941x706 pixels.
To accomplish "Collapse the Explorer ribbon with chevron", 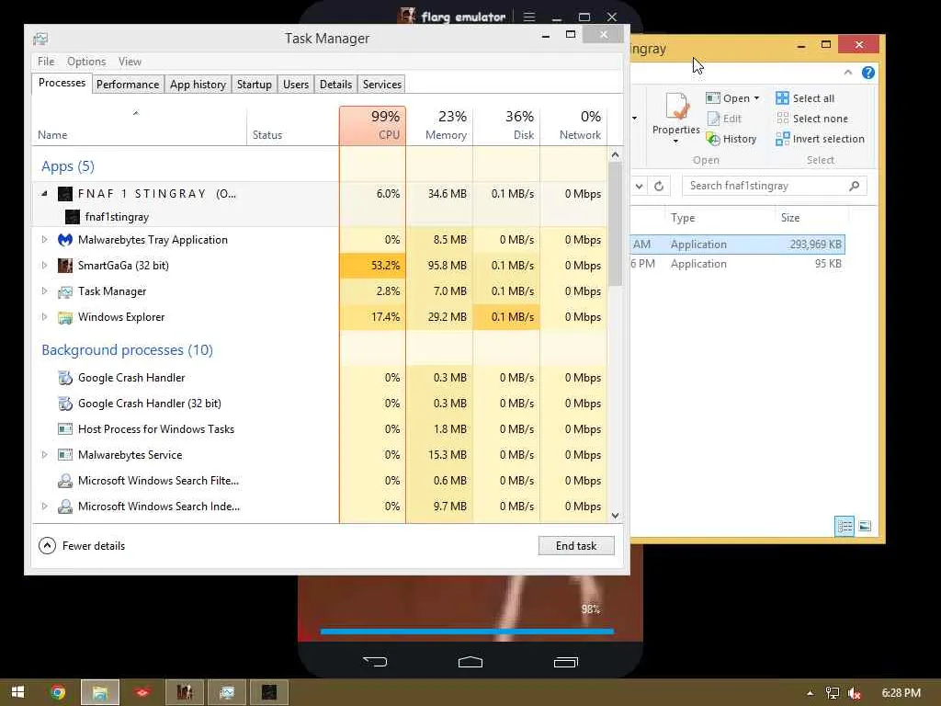I will pyautogui.click(x=848, y=73).
